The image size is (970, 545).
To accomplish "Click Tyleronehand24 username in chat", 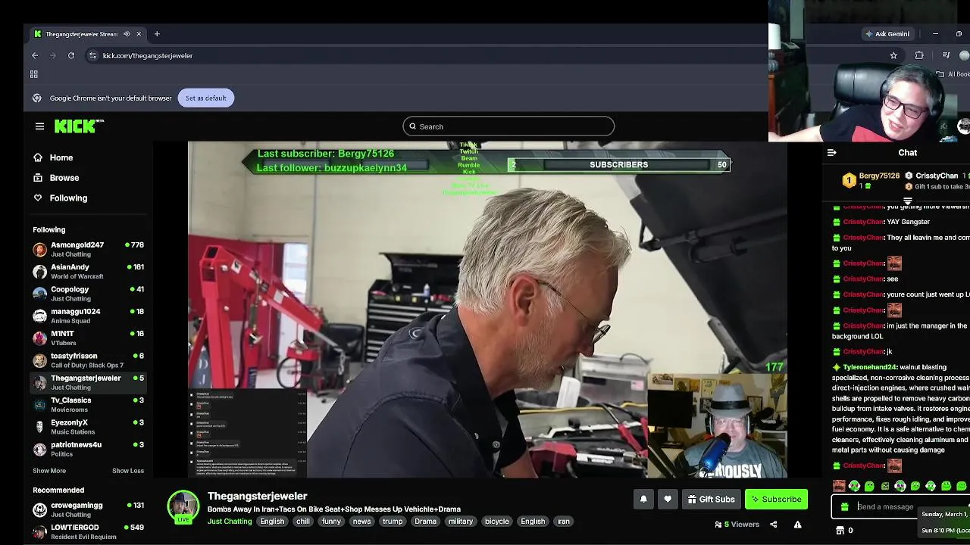I will [x=869, y=367].
